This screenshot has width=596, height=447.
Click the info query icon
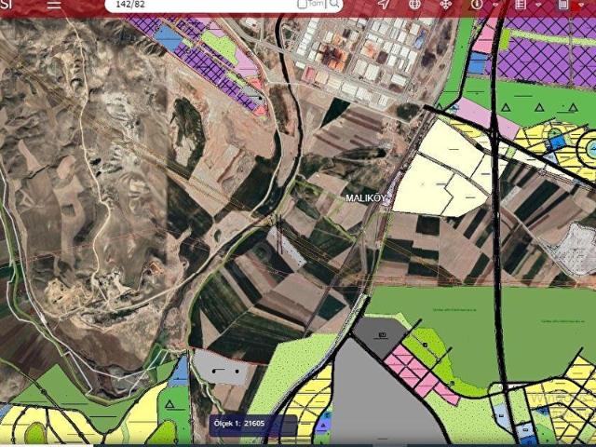click(477, 5)
